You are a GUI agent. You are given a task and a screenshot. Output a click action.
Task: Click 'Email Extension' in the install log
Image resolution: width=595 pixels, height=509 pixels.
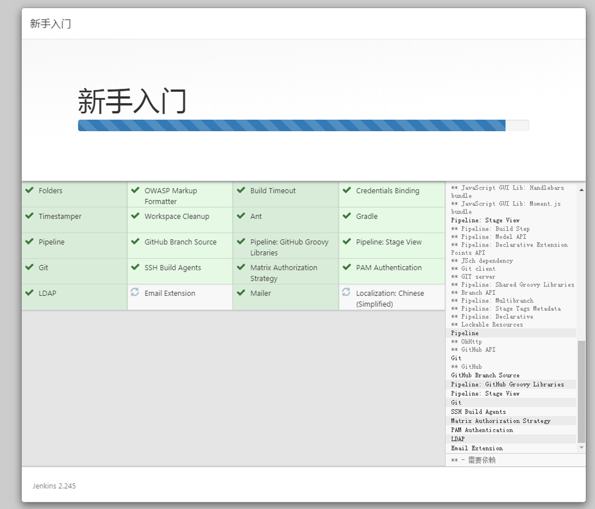[477, 448]
